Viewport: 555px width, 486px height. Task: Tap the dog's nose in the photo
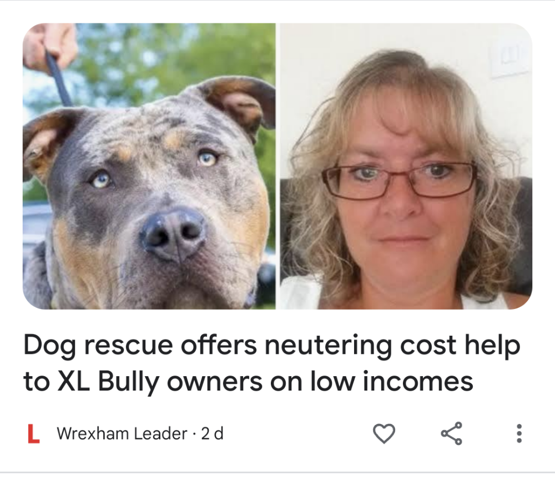click(173, 234)
